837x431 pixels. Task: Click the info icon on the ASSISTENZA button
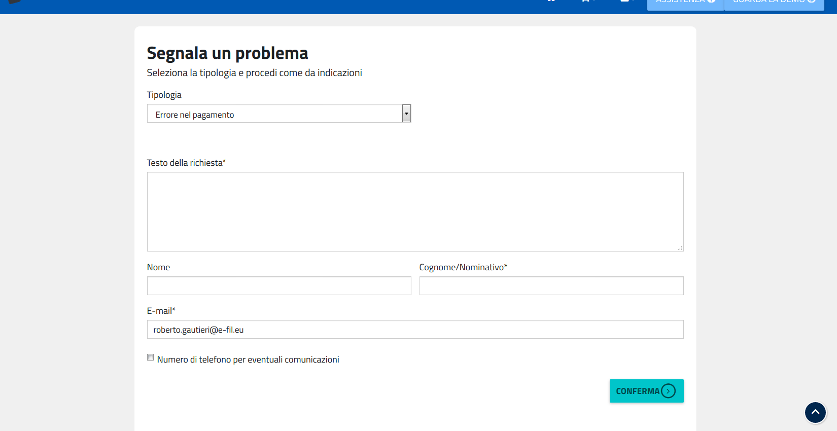711,2
